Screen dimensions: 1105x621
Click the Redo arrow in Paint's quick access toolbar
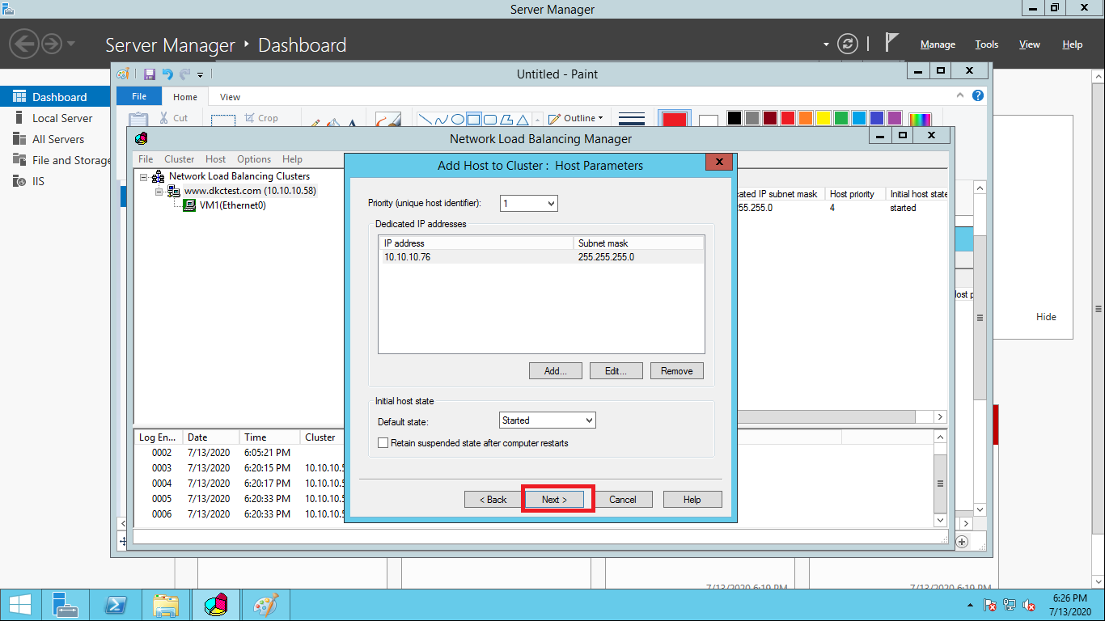pyautogui.click(x=184, y=74)
